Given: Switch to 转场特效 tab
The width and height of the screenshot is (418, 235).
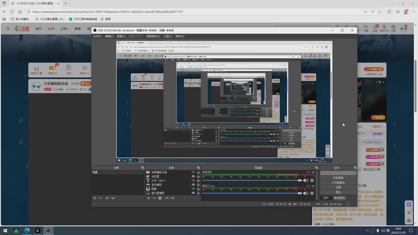Looking at the screenshot, I should coord(339,198).
